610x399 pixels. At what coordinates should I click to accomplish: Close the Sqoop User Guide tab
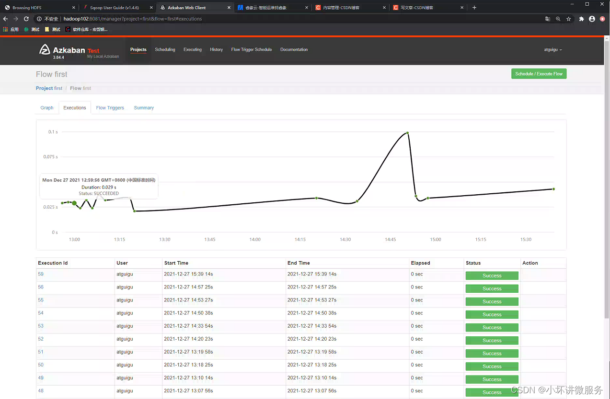pyautogui.click(x=151, y=8)
